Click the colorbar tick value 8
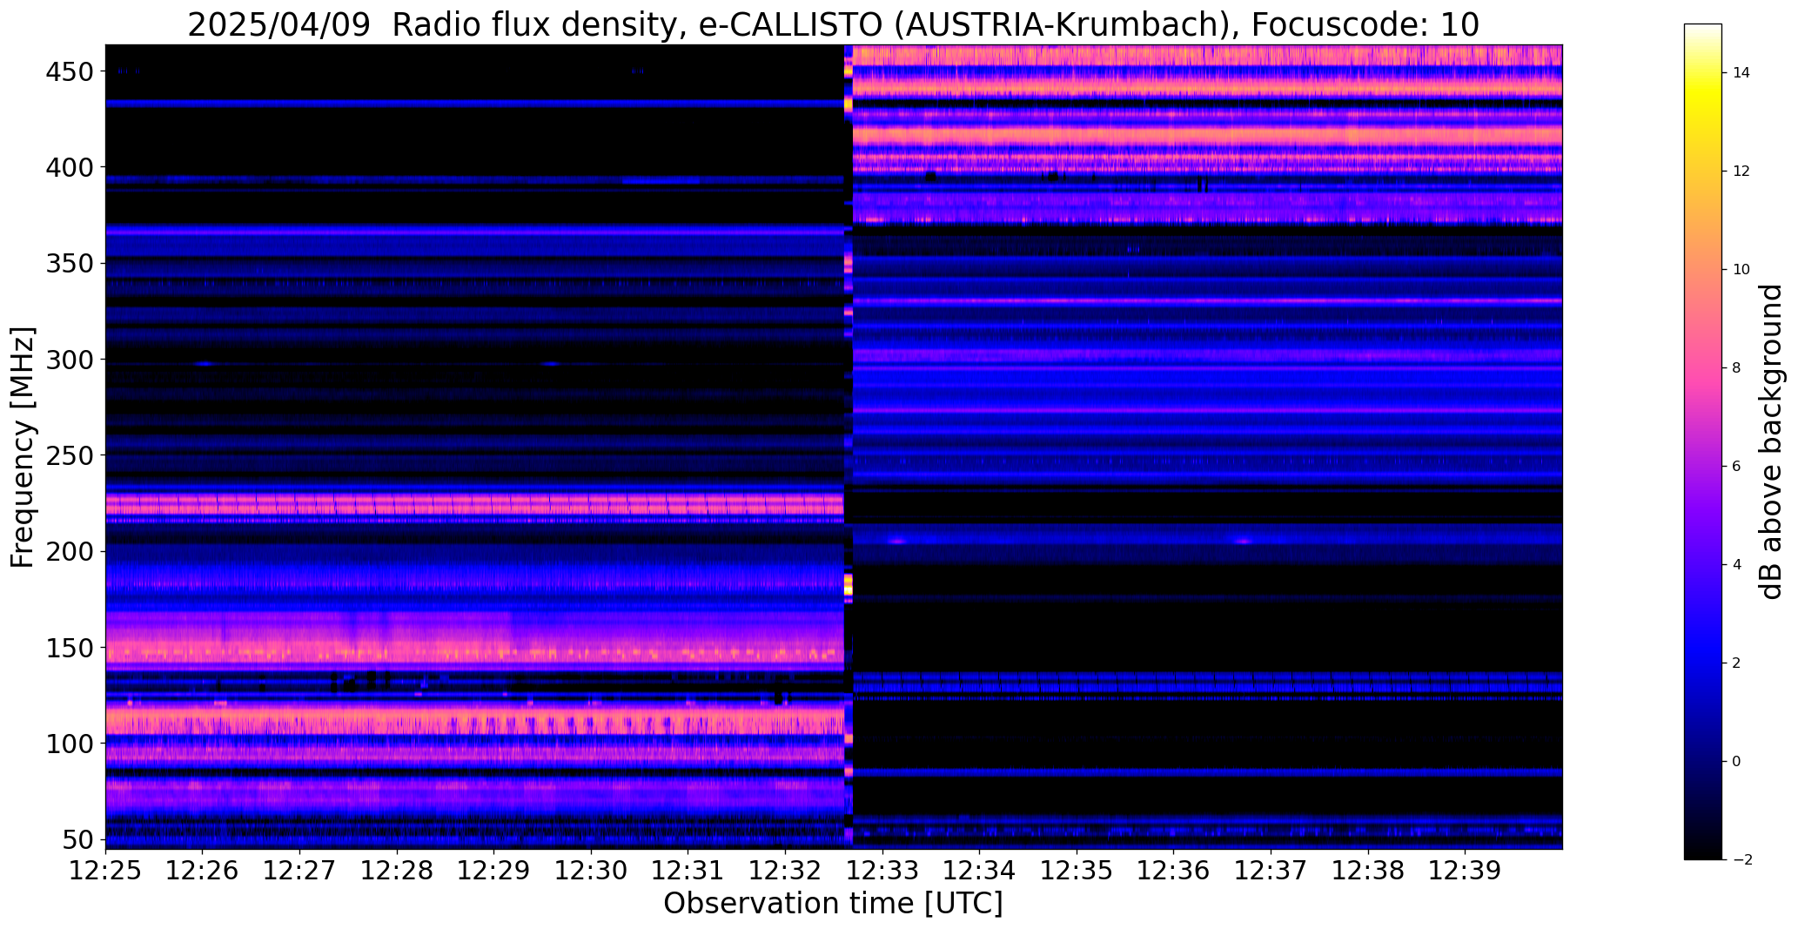This screenshot has width=1798, height=929. pos(1736,368)
